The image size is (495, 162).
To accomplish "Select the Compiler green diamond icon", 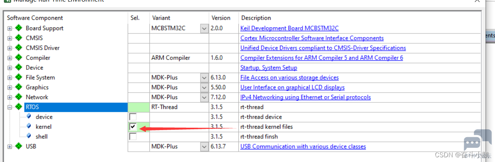I will pyautogui.click(x=18, y=58).
